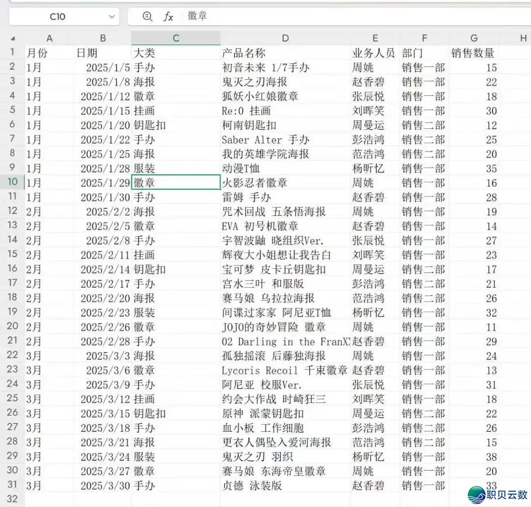Open the Name Box dropdown arrow

(x=112, y=17)
